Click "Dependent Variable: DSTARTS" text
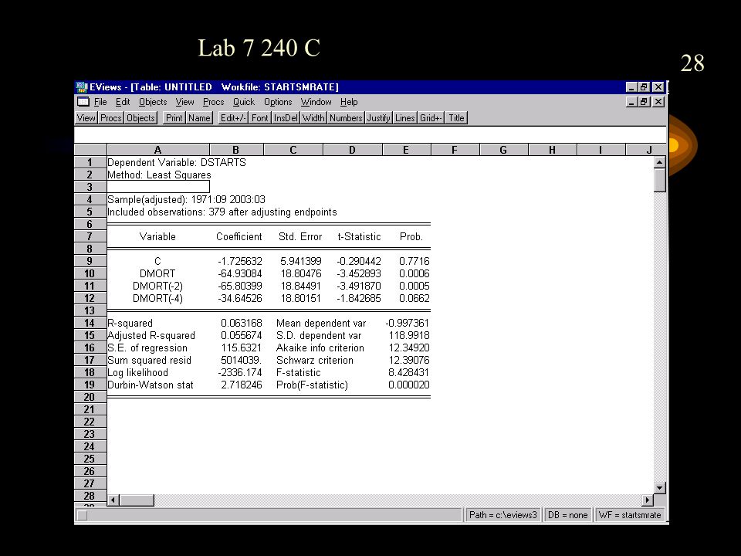The height and width of the screenshot is (556, 741). 177,163
